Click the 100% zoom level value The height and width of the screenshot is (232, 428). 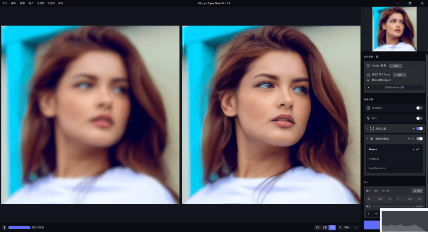(346, 227)
